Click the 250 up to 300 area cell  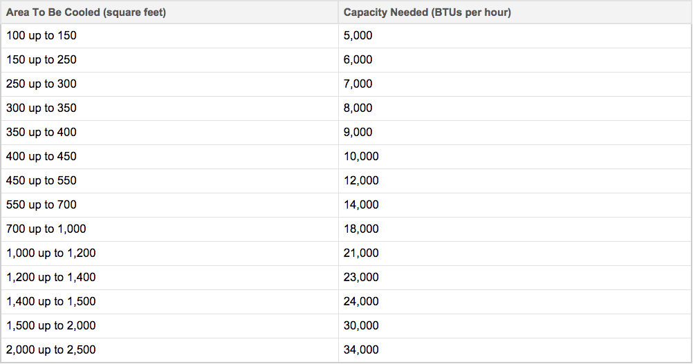pos(169,84)
